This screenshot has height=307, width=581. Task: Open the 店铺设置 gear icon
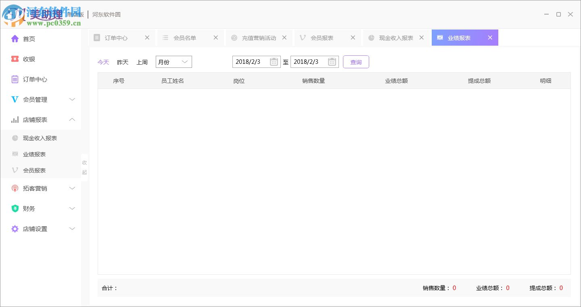(x=15, y=229)
